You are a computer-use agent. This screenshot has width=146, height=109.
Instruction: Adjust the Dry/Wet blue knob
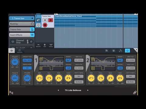[15, 62]
